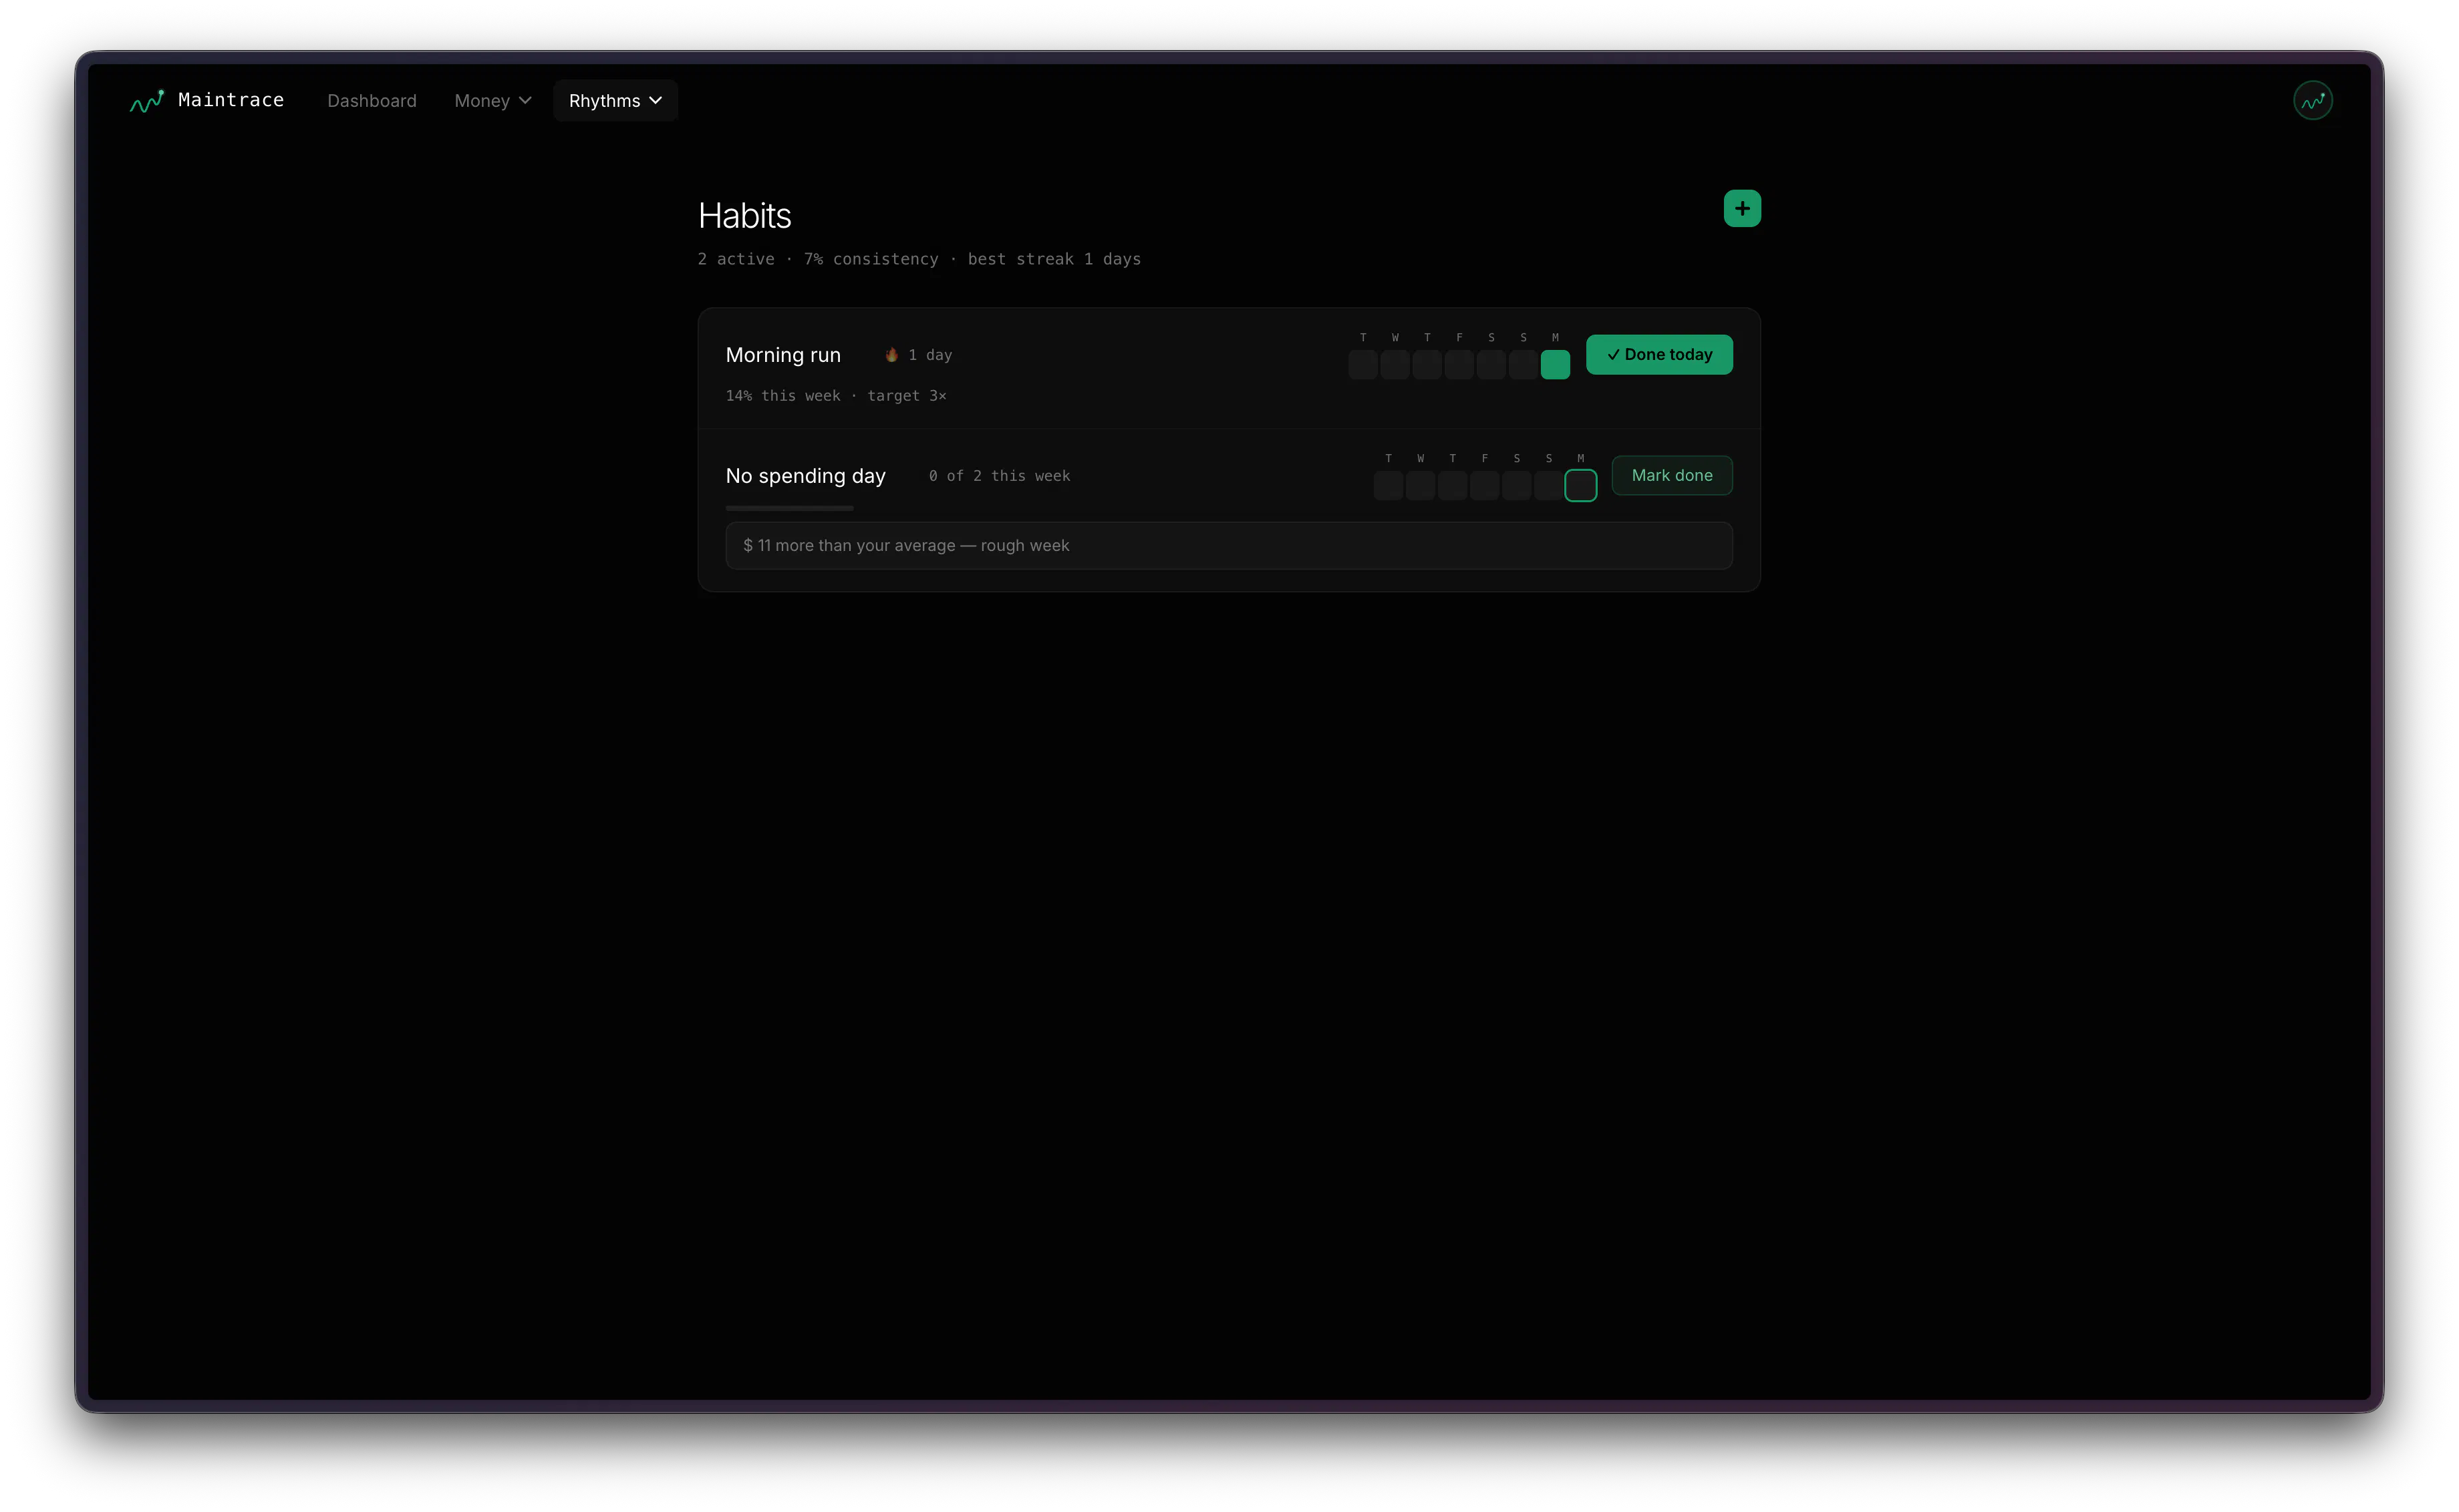
Task: Add a new habit with plus button
Action: pyautogui.click(x=1742, y=208)
